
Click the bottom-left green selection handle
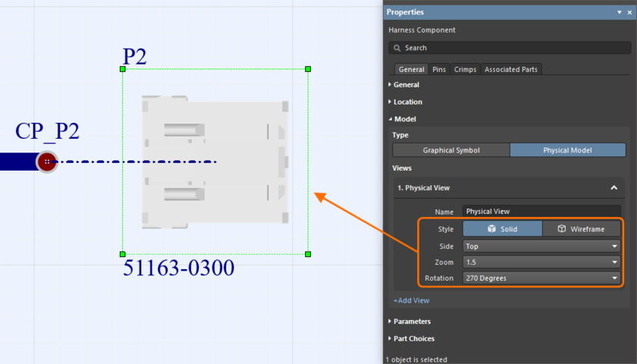(x=123, y=254)
